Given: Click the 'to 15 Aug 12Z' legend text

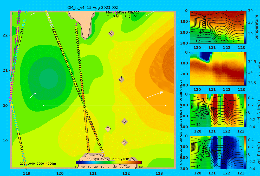Looking at the screenshot, I should [x=126, y=16].
